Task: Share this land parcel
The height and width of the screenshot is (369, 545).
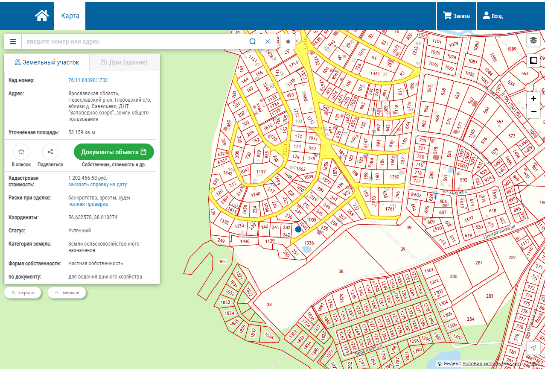Action: click(50, 152)
